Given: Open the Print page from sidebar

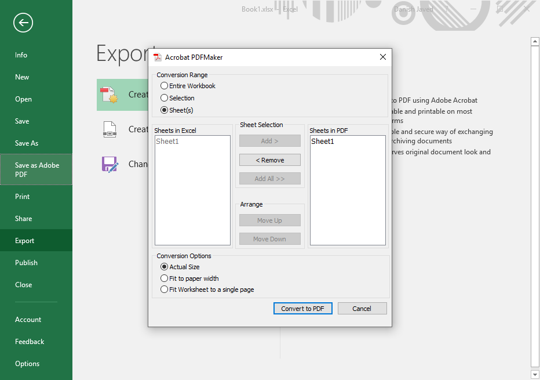Looking at the screenshot, I should tap(23, 197).
